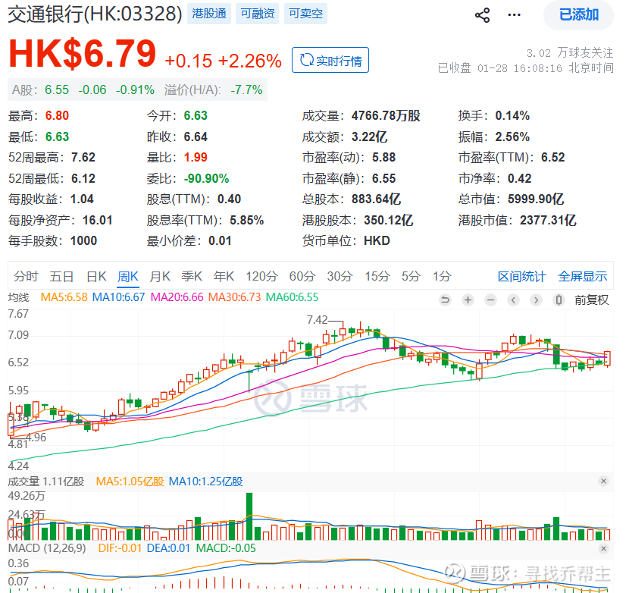Click the candlestick style icon
The width and height of the screenshot is (629, 593).
[559, 300]
